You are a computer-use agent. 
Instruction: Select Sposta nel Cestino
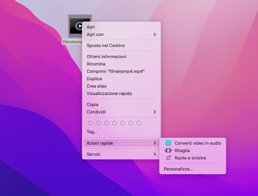(x=121, y=45)
